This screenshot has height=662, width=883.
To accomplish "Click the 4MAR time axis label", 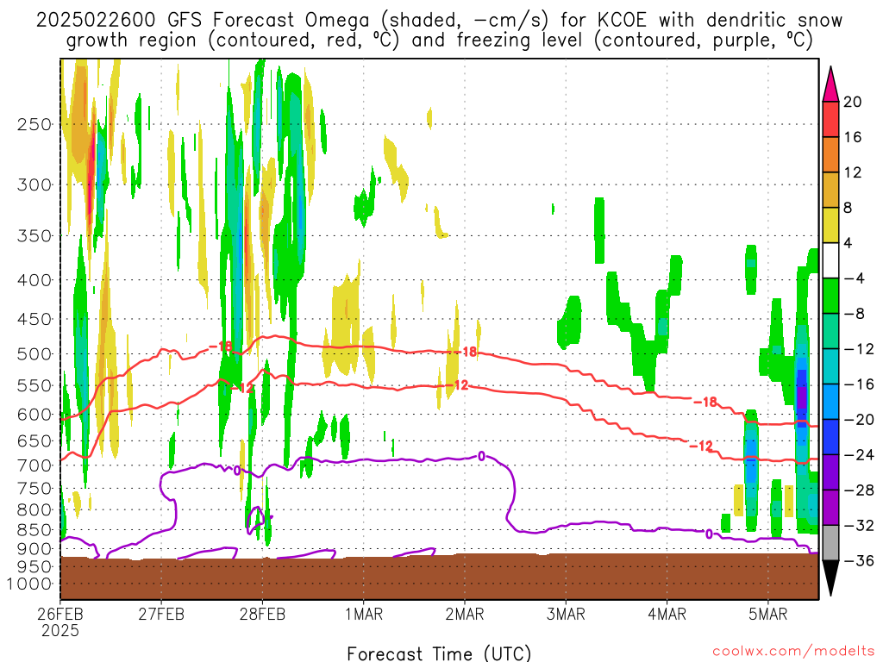I will point(667,614).
